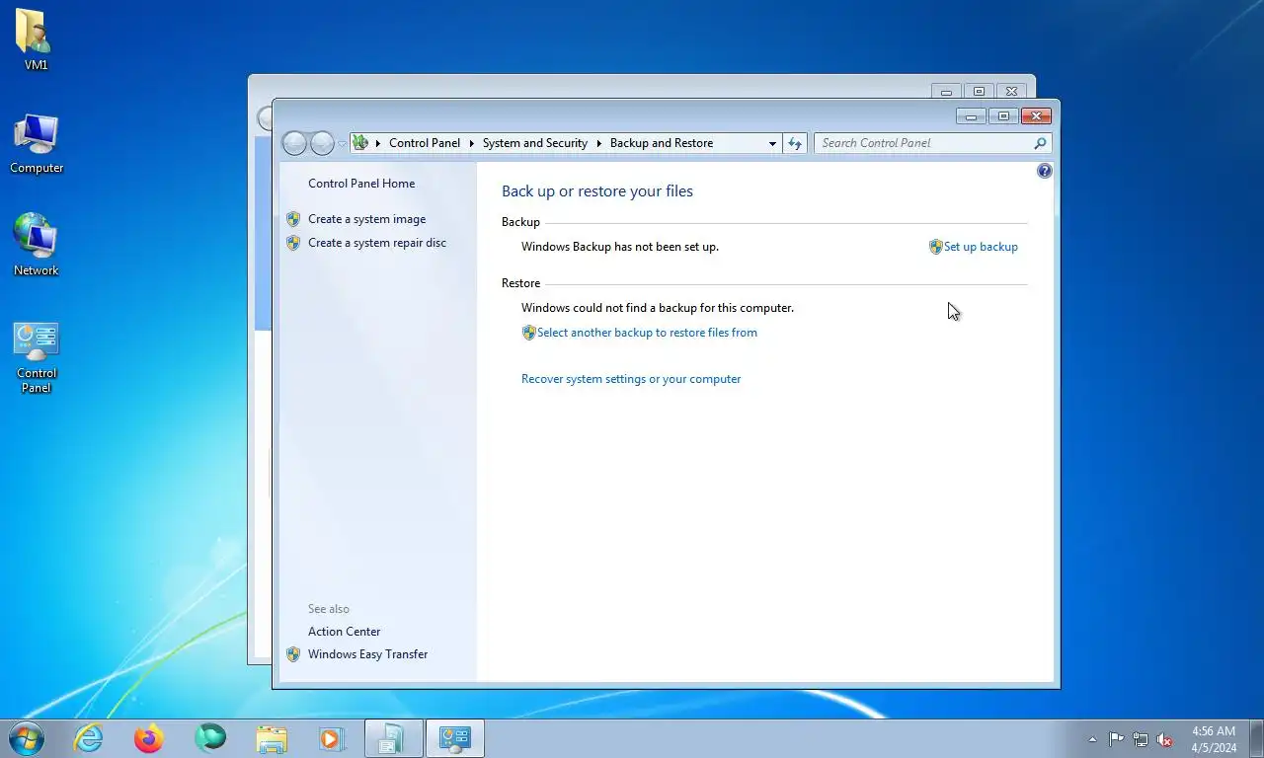Close the background window behind
Screen dimensions: 1264x758
(x=1012, y=91)
